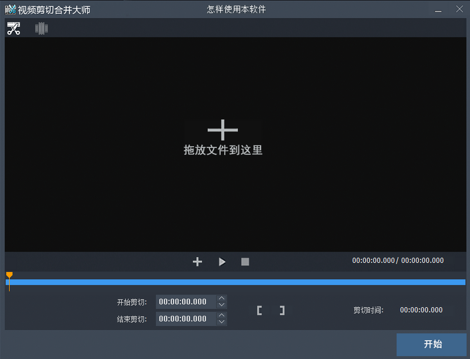Focus the 开始剪切 time input field
Viewport: 470px width, 359px height.
pos(186,302)
